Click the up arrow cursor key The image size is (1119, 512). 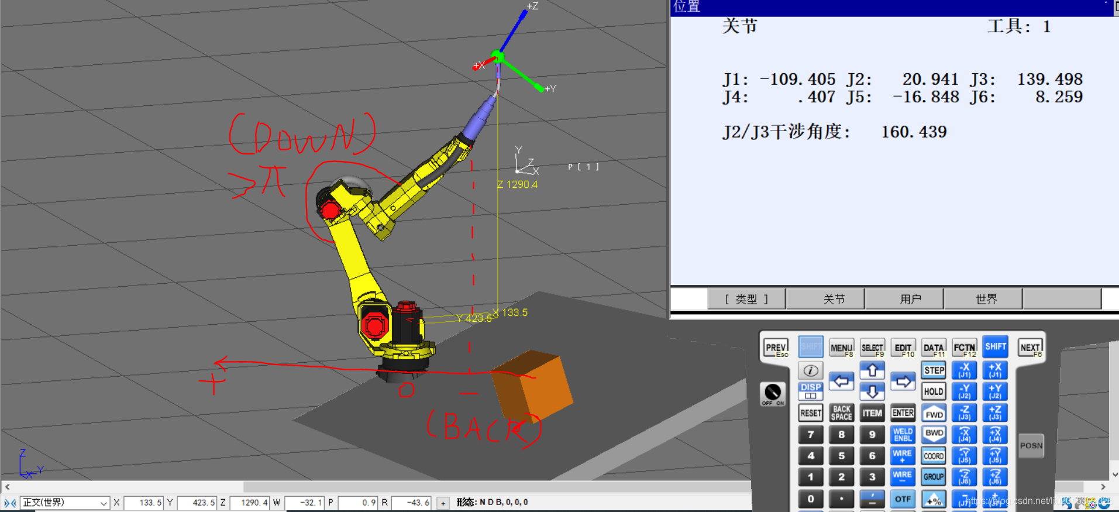pyautogui.click(x=872, y=370)
